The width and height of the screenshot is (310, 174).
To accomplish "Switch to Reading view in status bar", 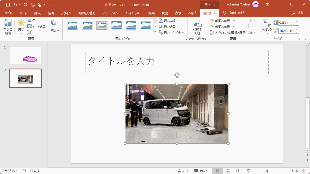I will 238,171.
